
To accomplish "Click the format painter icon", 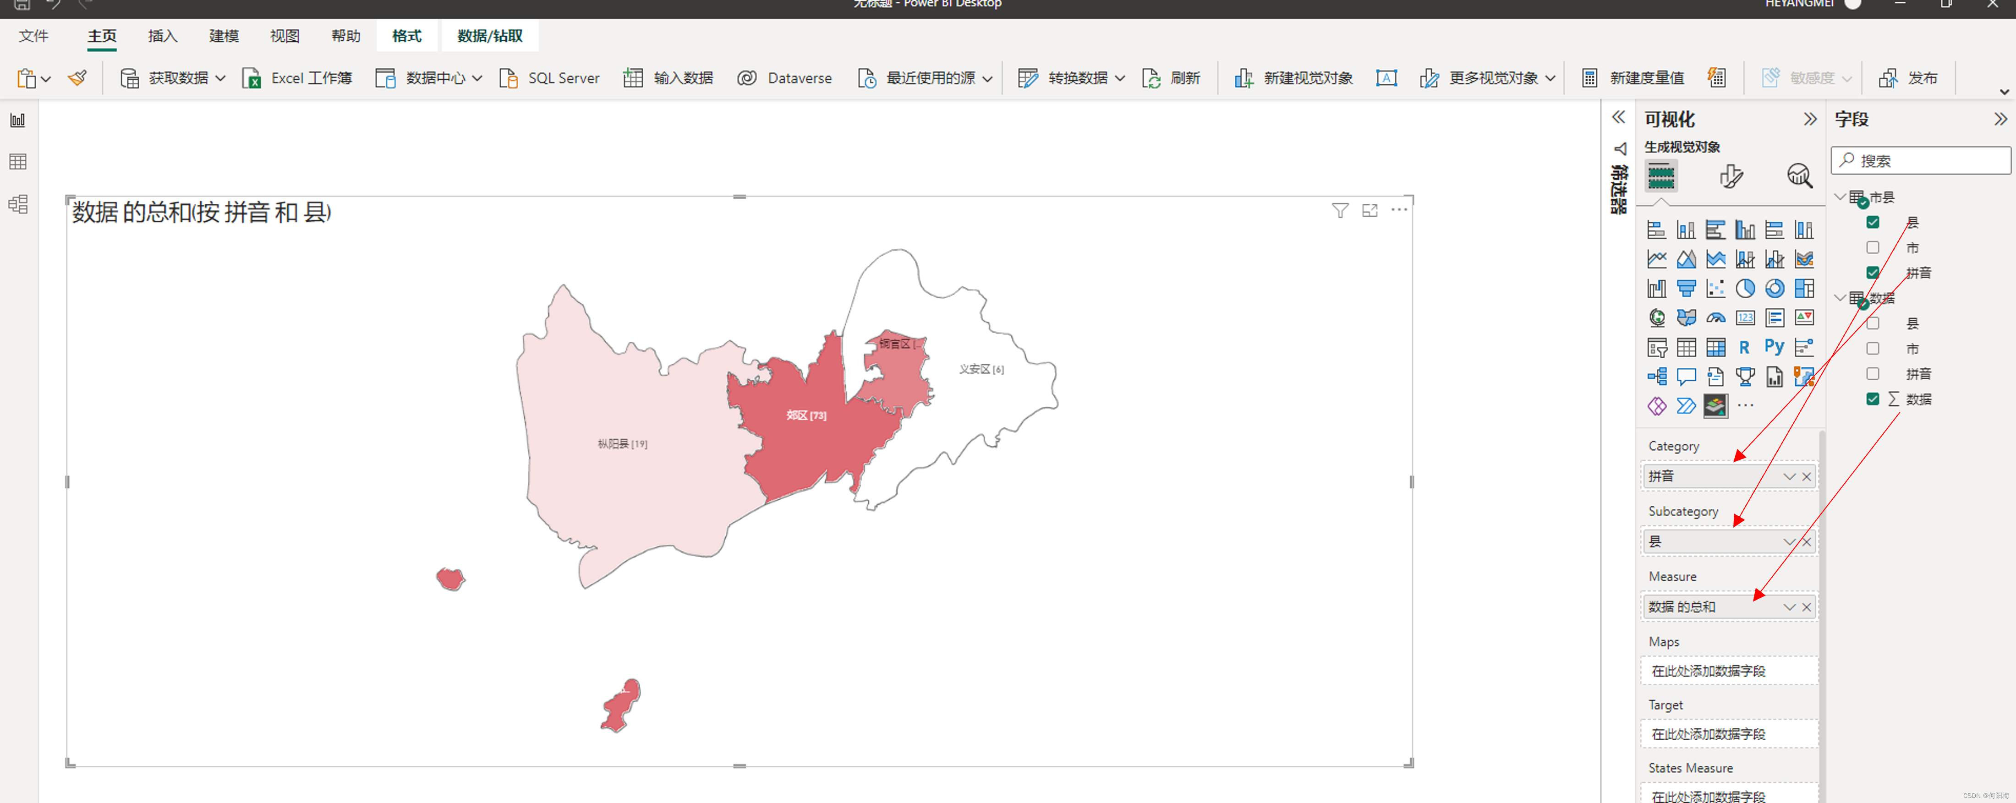I will pos(77,78).
